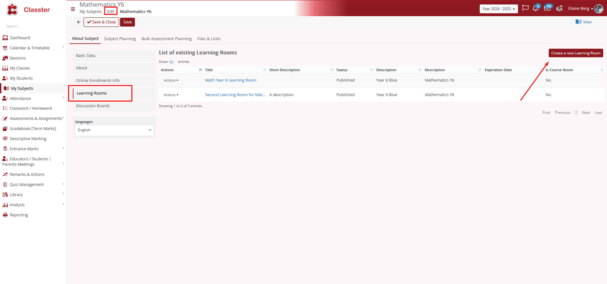607x284 pixels.
Task: Sort table by Is Course Room column
Action: pos(574,70)
